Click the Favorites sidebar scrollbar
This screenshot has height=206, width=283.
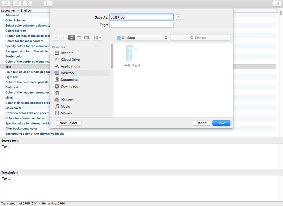pyautogui.click(x=112, y=57)
